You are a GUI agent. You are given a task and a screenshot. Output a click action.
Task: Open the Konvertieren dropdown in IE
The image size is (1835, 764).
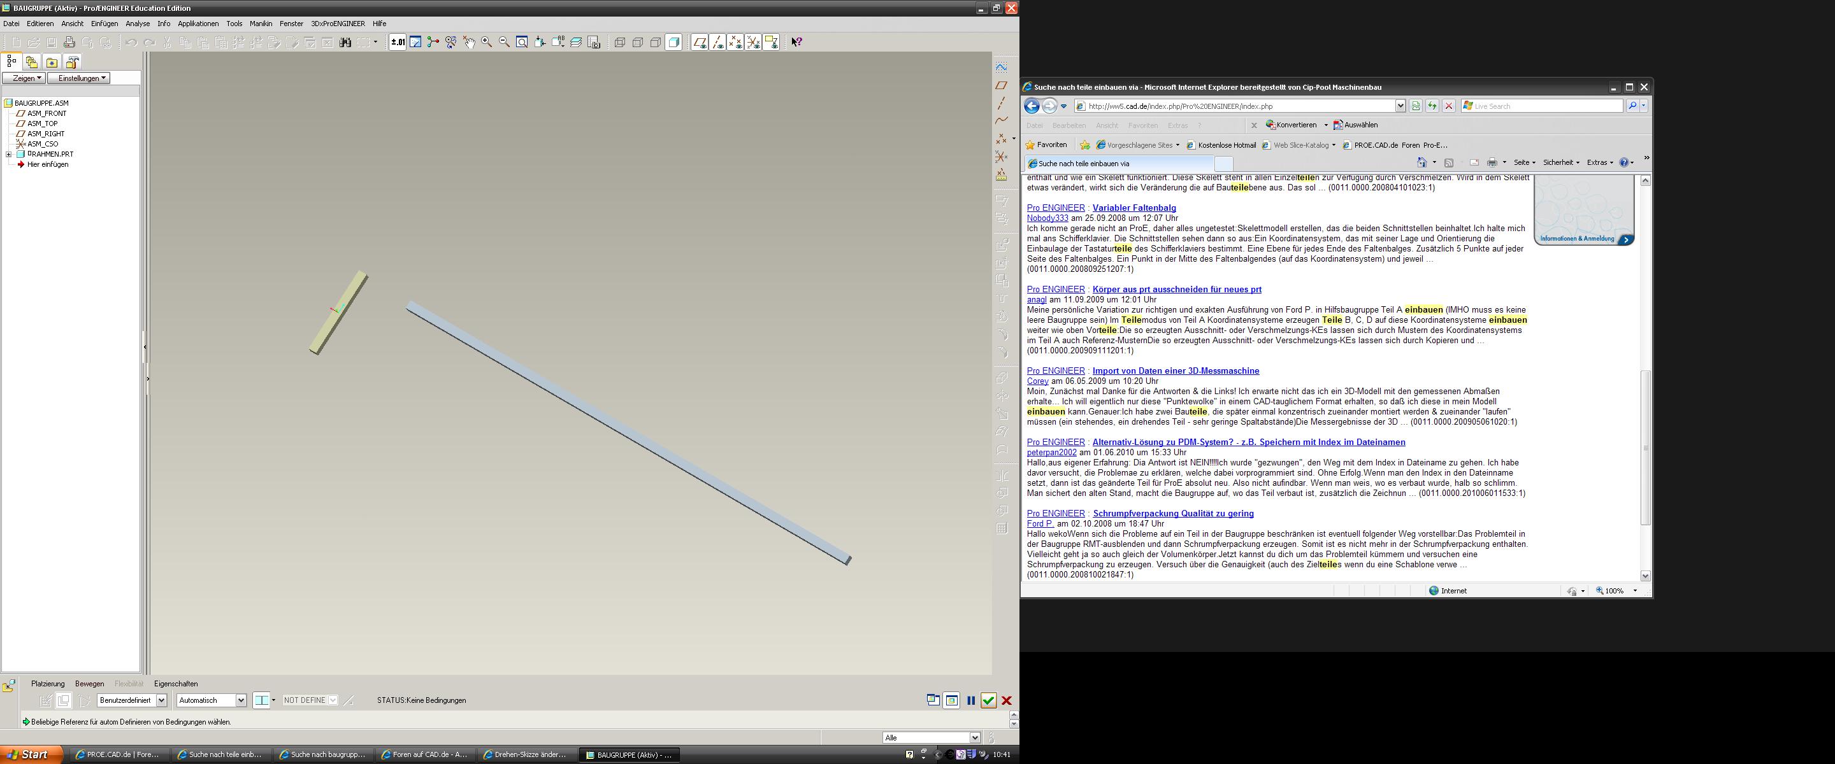click(1297, 125)
